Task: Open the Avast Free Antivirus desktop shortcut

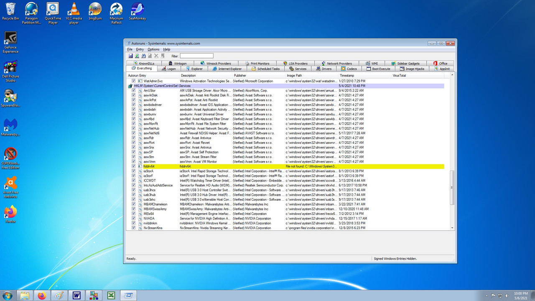Action: click(10, 188)
